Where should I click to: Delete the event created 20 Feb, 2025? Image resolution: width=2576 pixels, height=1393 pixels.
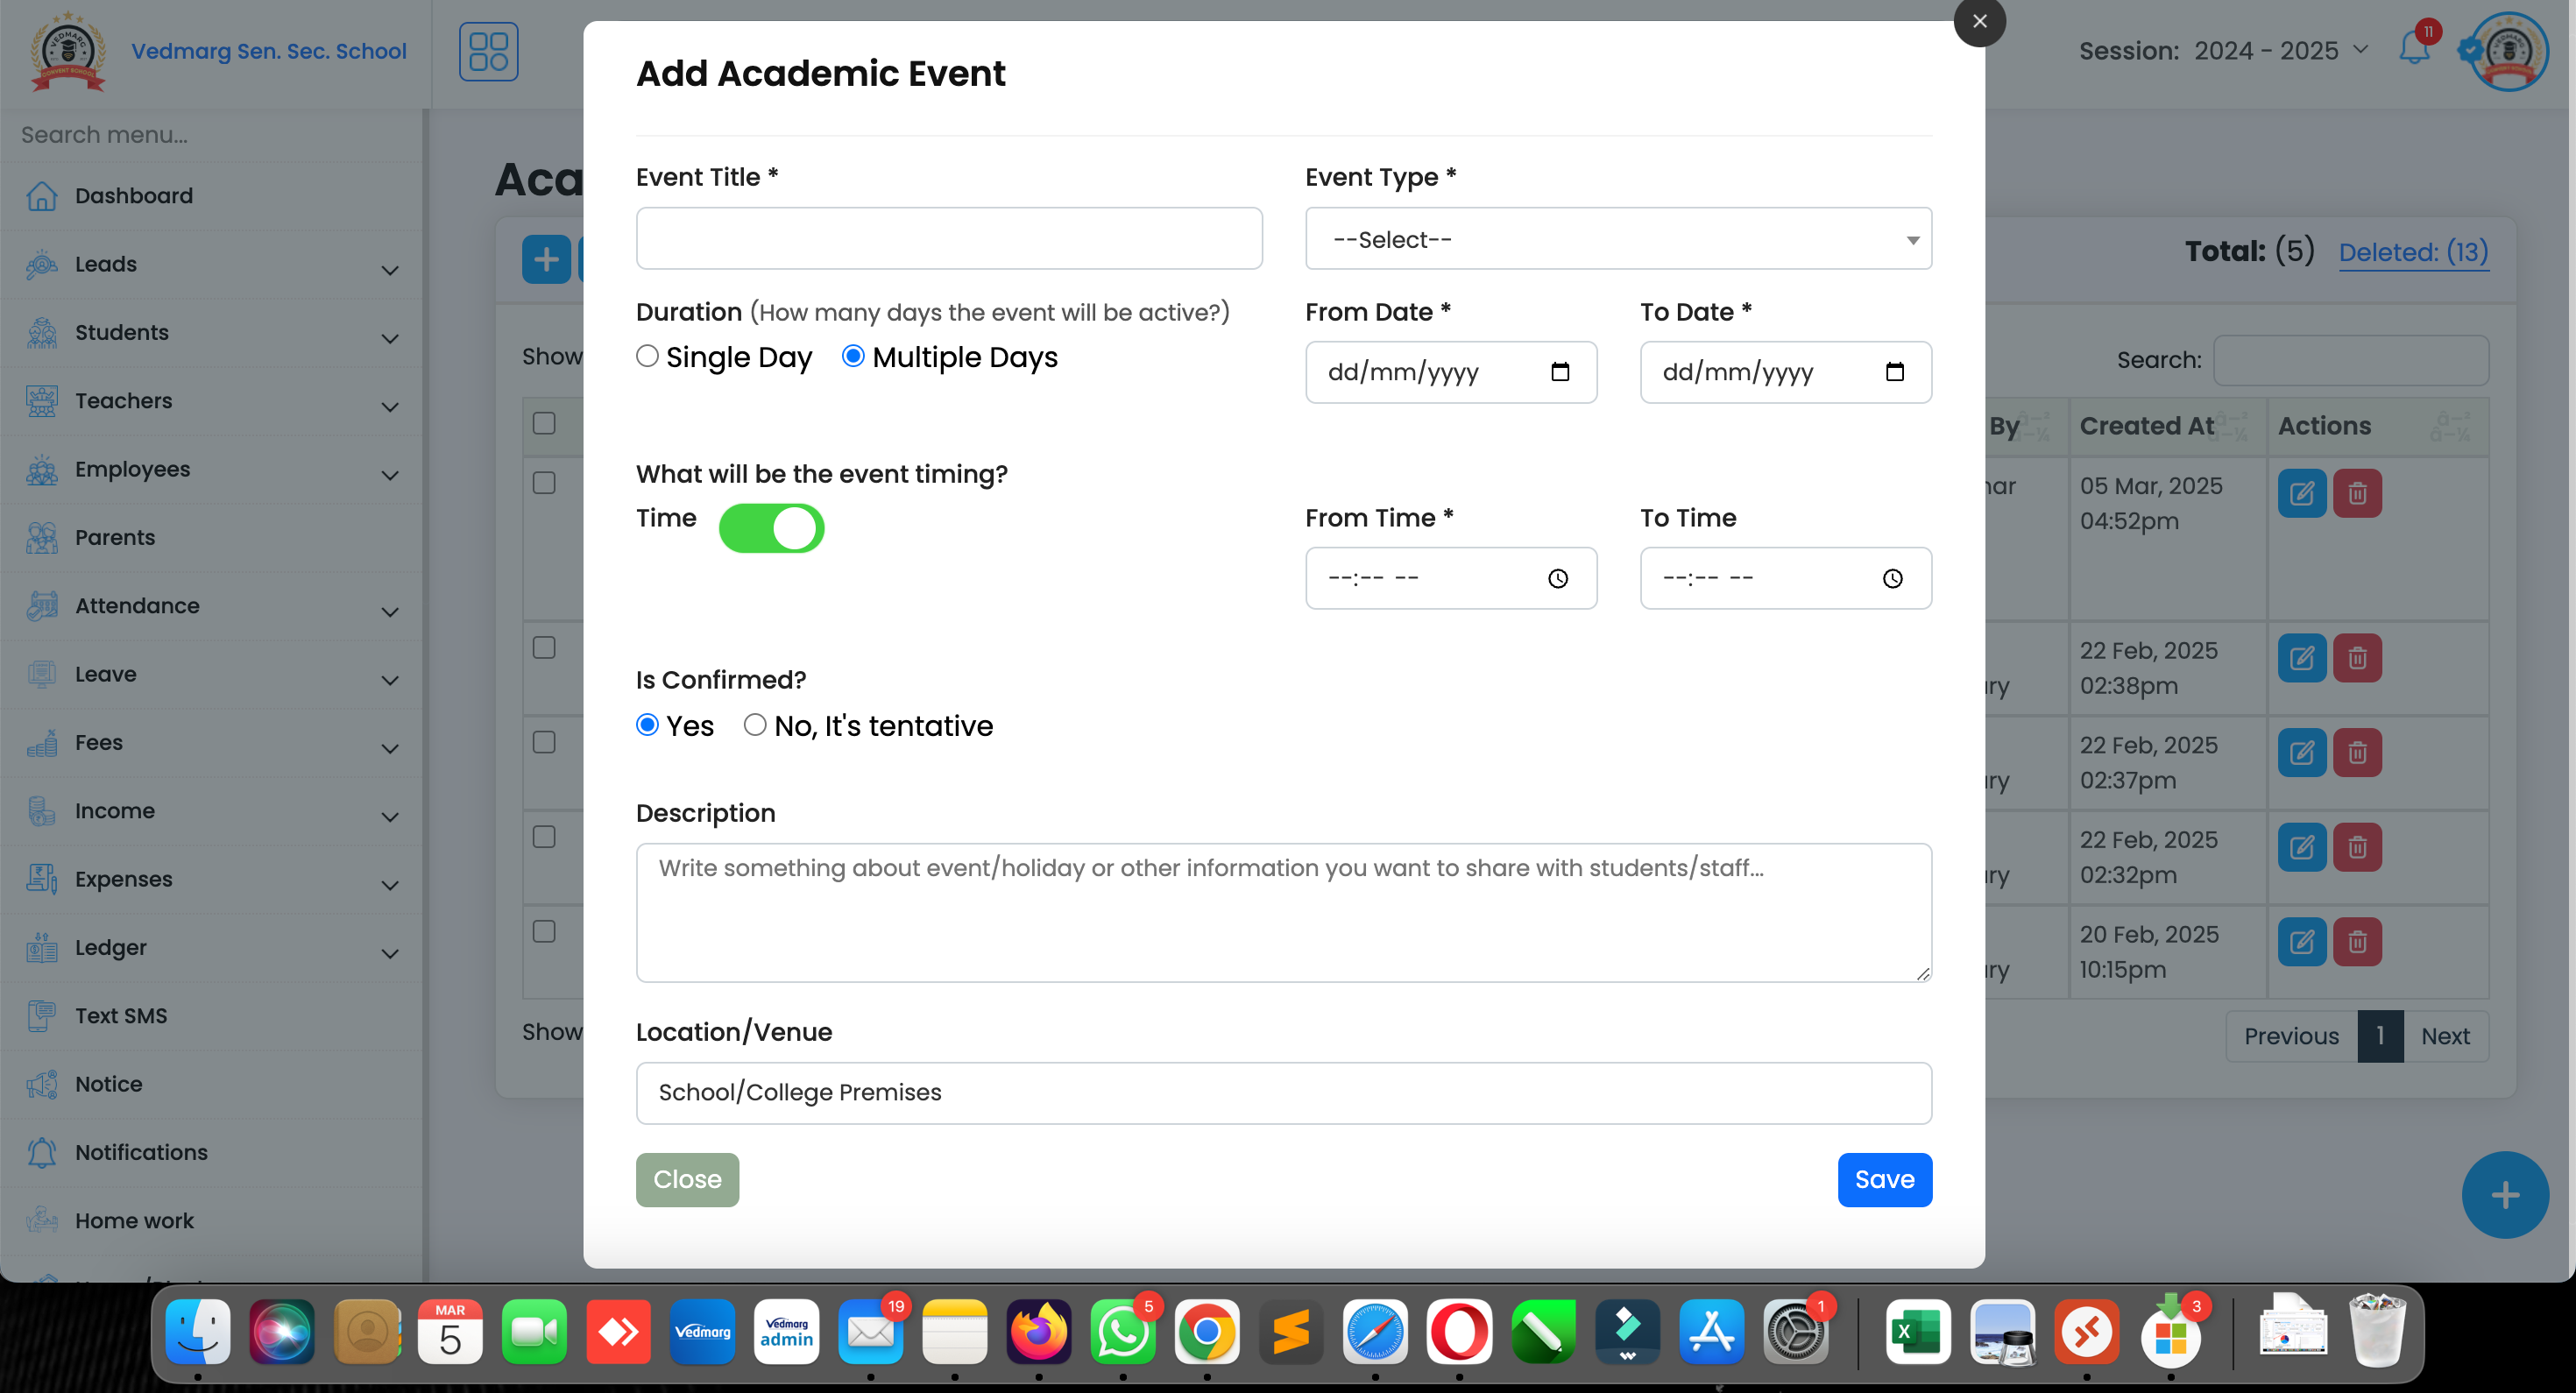2357,941
